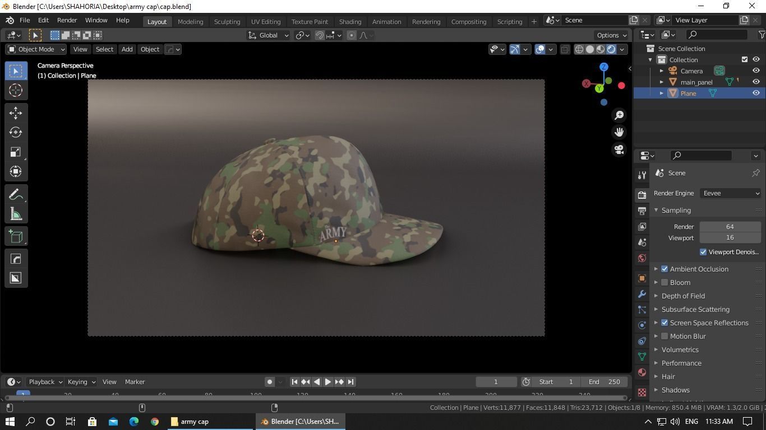Open the World properties globe icon
This screenshot has width=766, height=430.
[x=642, y=258]
